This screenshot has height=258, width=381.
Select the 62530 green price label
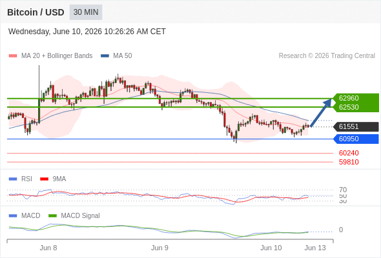click(349, 107)
